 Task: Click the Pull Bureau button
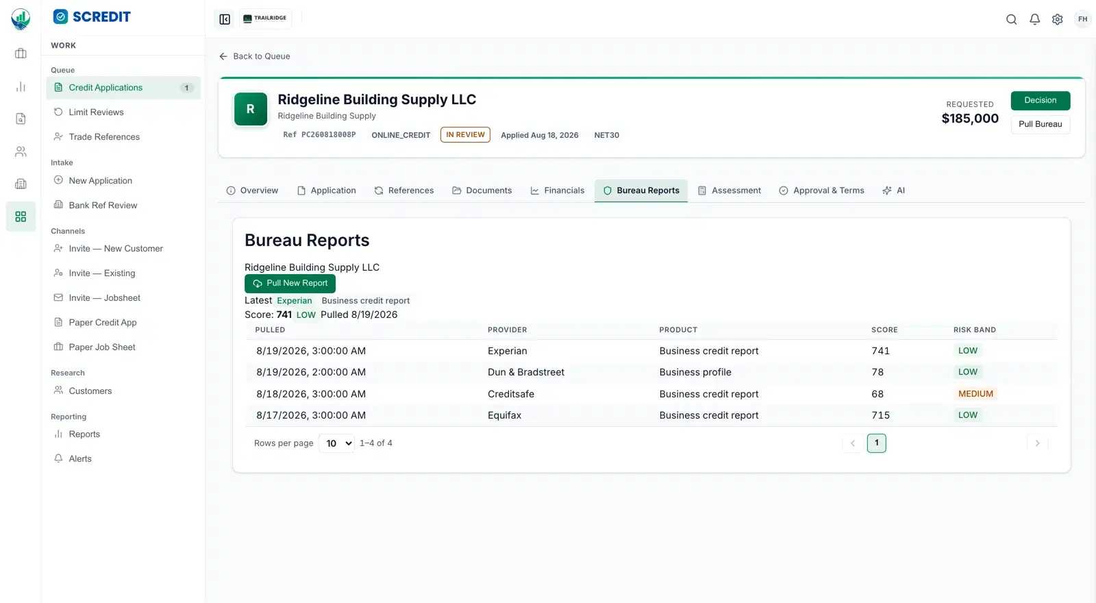(1040, 125)
